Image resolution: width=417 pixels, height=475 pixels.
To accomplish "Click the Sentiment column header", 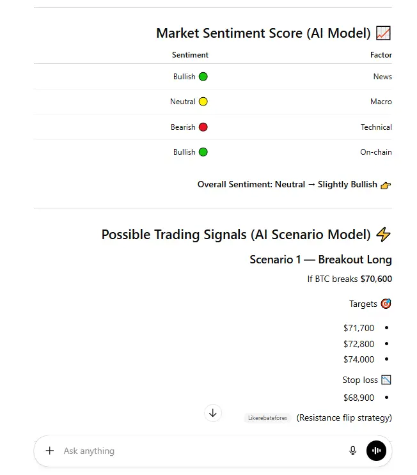I will [190, 55].
